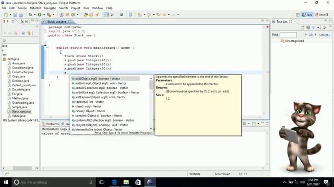Screen dimensions: 334x187
Task: Toggle Link with Editor in Package Explorer
Action: pyautogui.click(x=29, y=33)
